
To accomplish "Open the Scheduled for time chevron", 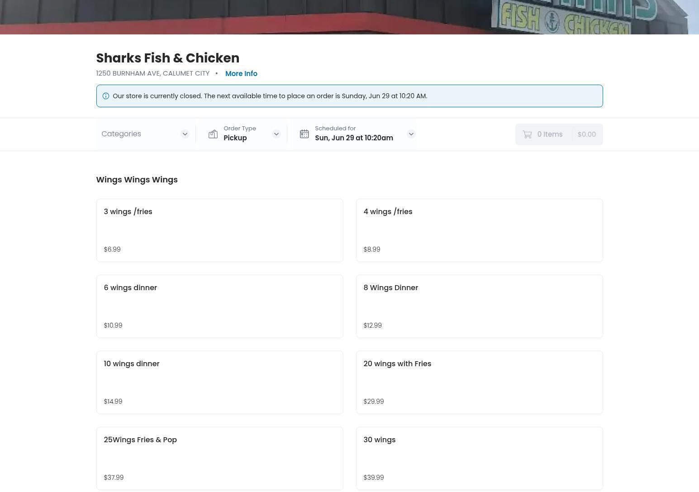I will tap(411, 134).
